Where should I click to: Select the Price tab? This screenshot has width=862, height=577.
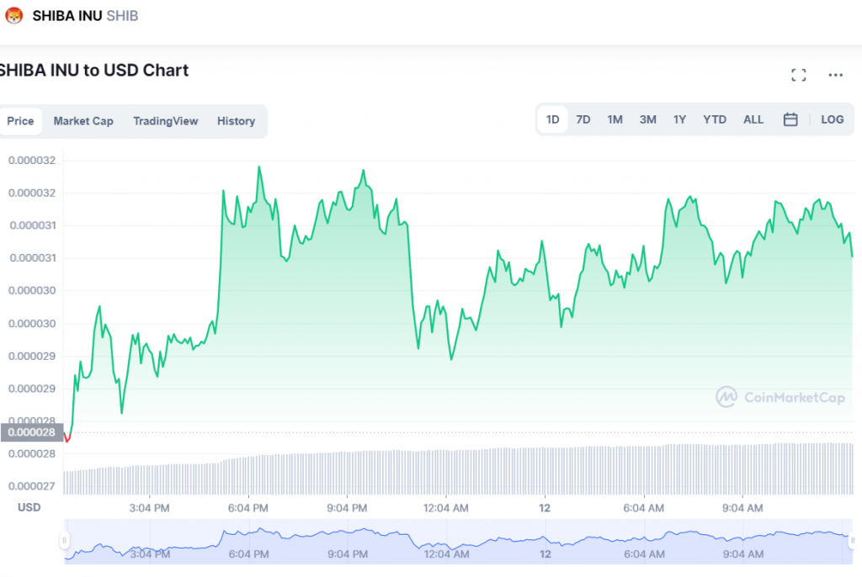[x=20, y=121]
